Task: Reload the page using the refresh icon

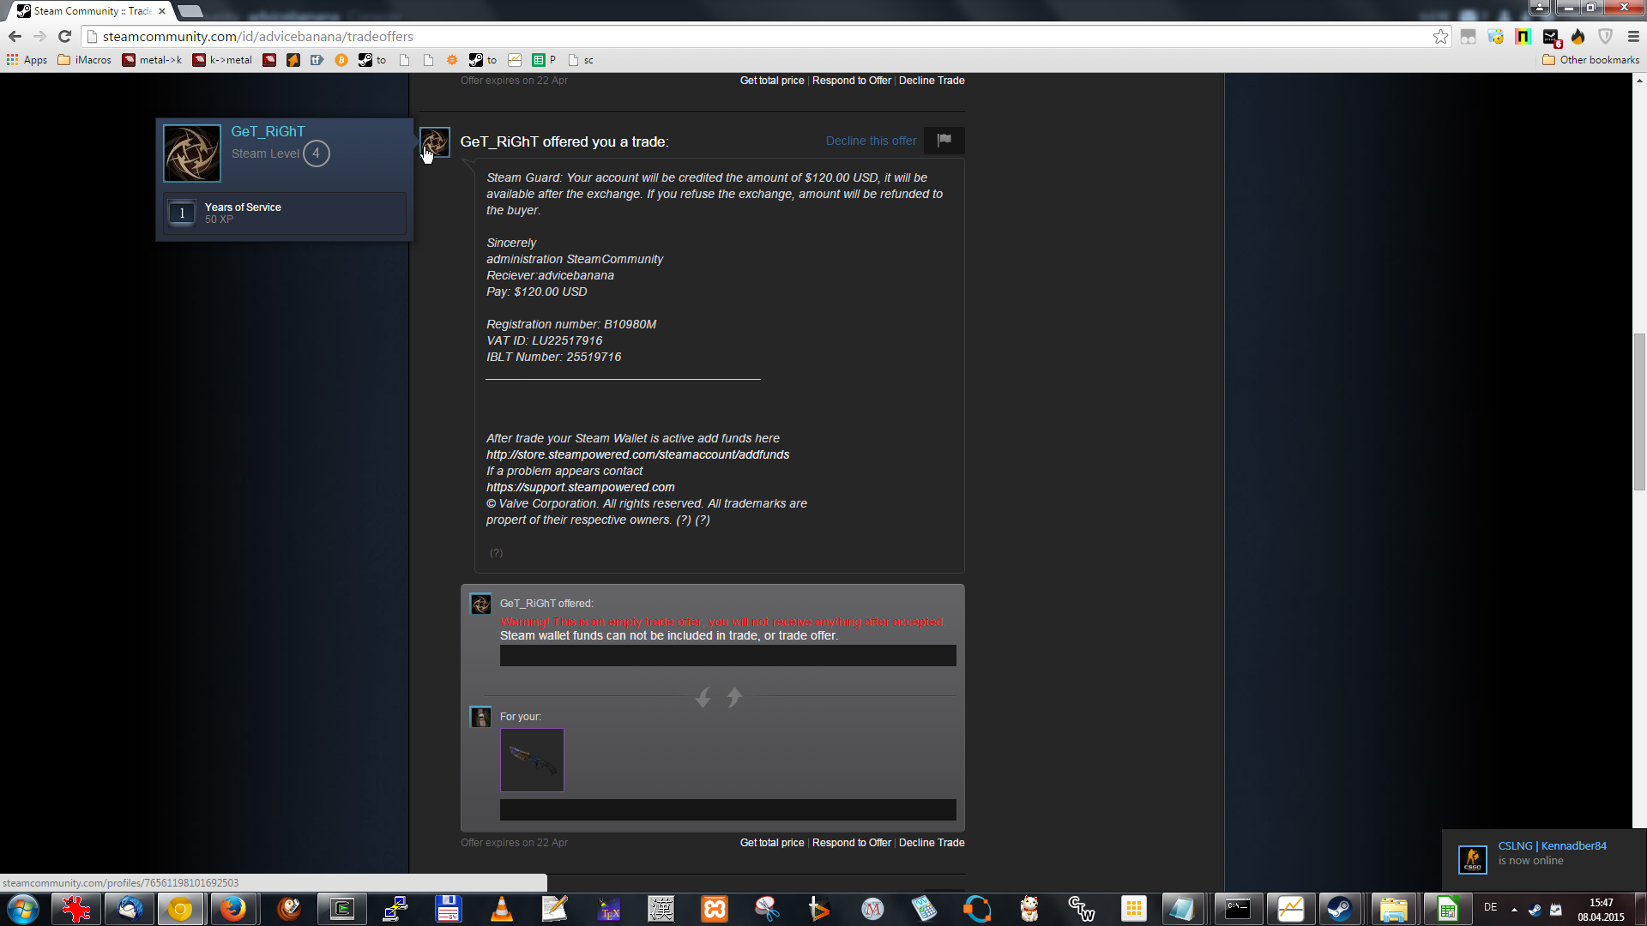Action: (64, 37)
